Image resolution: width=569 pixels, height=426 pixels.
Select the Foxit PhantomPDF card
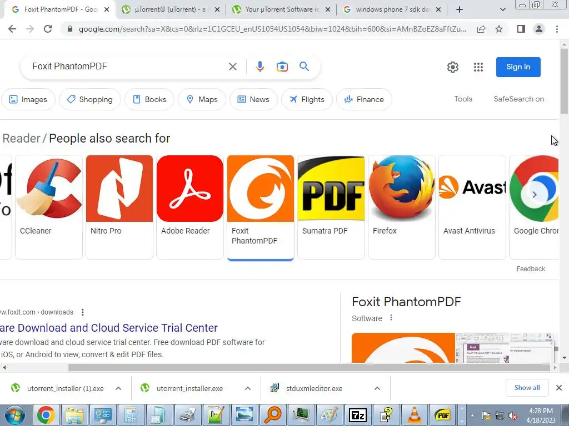click(x=261, y=207)
